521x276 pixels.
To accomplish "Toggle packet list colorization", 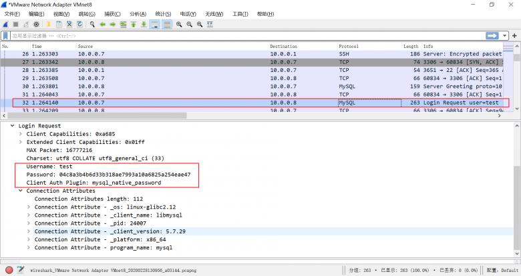I will tap(167, 24).
